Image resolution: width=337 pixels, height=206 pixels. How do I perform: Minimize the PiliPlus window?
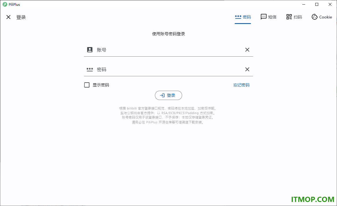304,4
